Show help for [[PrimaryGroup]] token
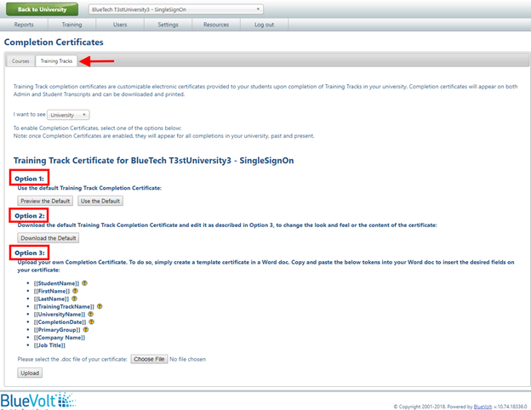The image size is (531, 410). click(x=86, y=330)
